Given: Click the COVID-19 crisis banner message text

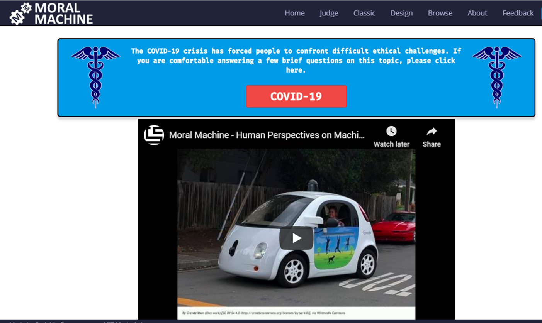Looking at the screenshot, I should point(296,61).
